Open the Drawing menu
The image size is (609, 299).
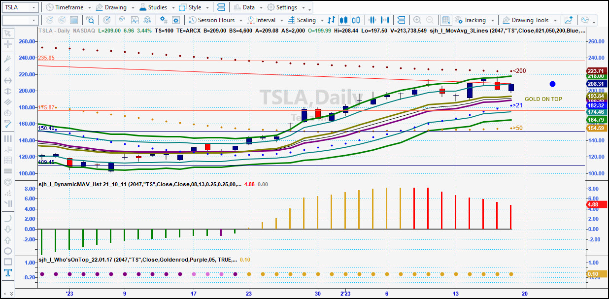pyautogui.click(x=111, y=7)
